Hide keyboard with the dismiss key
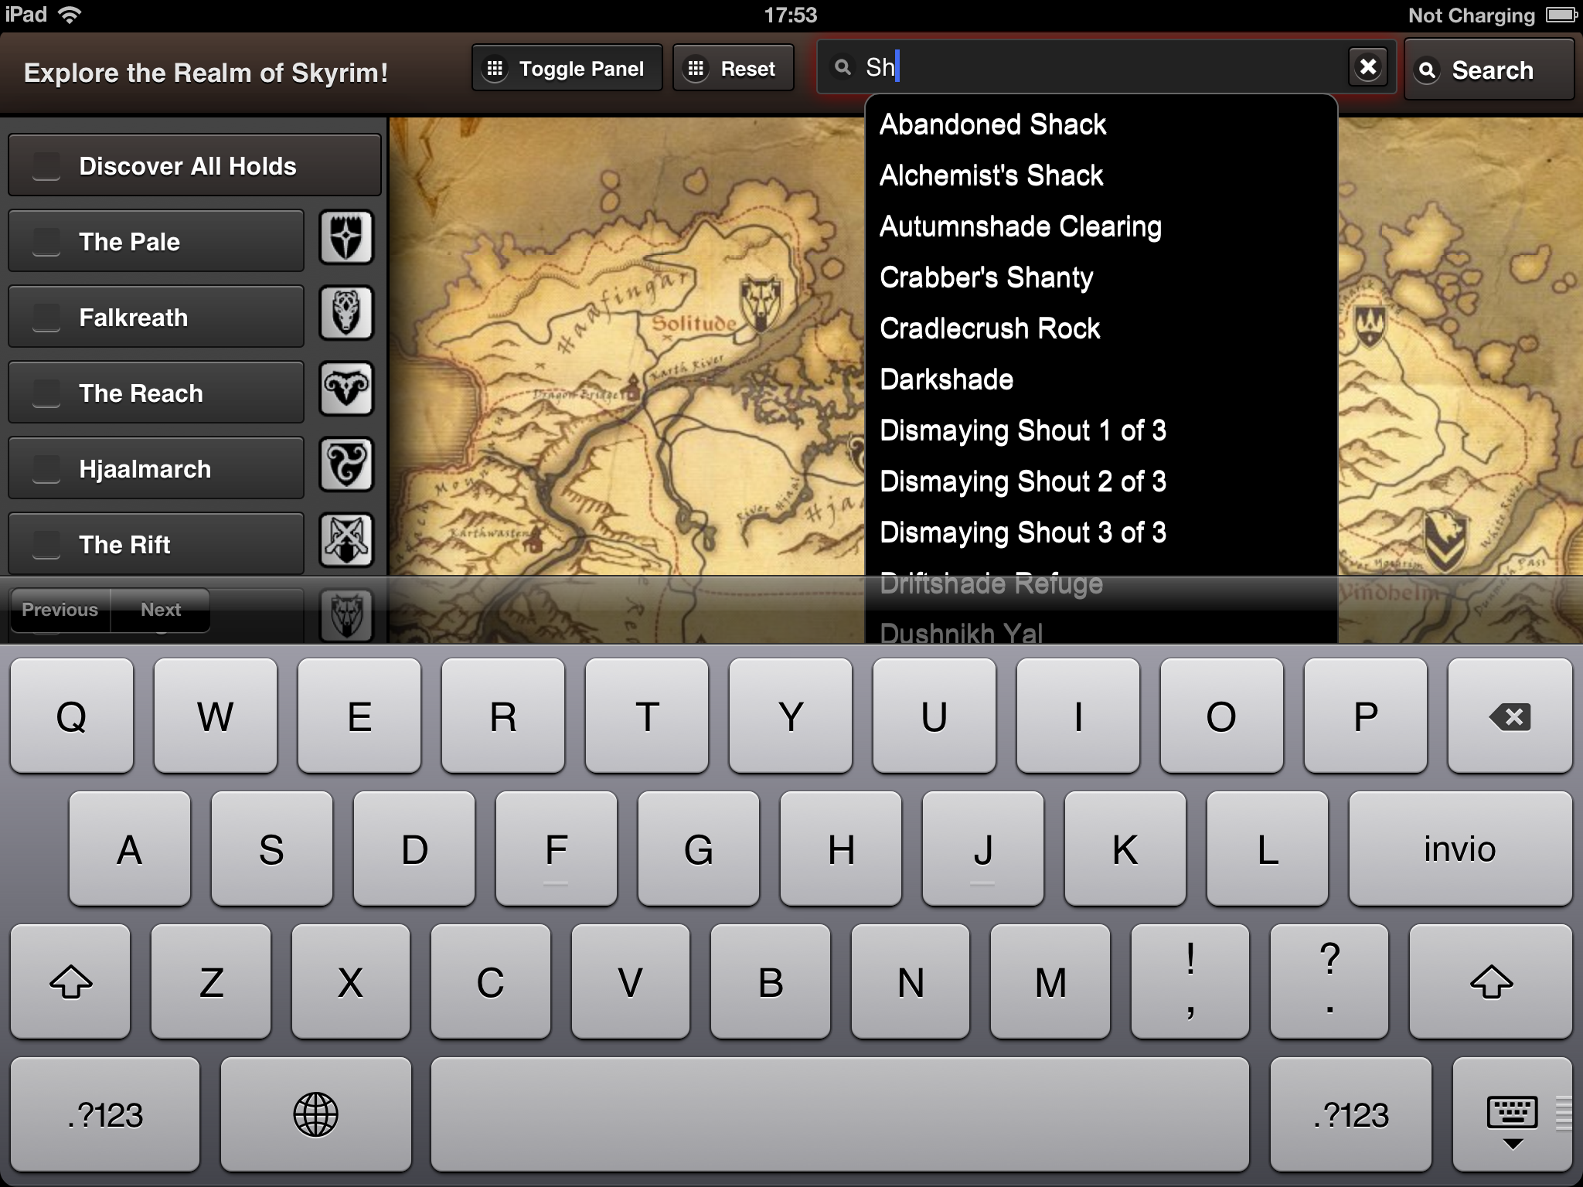This screenshot has height=1187, width=1583. click(1513, 1114)
